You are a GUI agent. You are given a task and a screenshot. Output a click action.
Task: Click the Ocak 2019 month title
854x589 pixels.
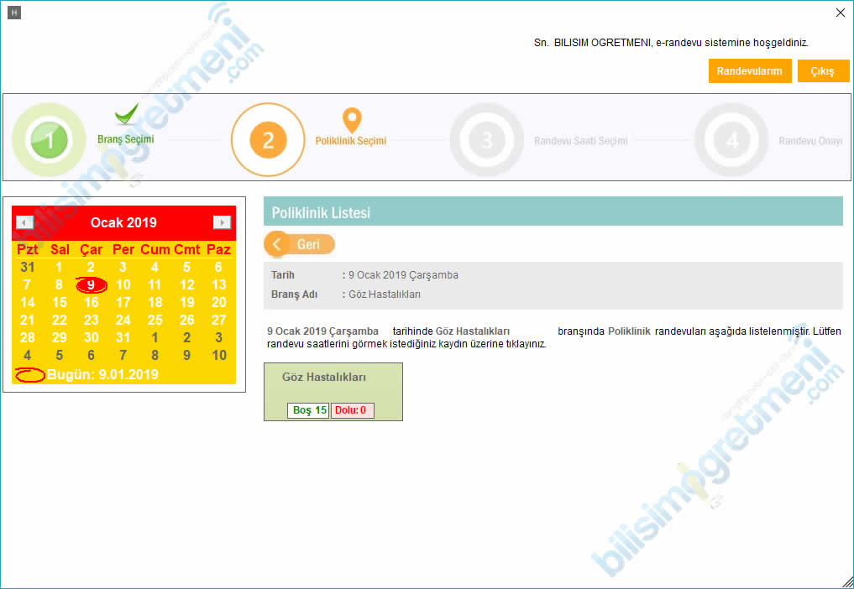coord(123,222)
